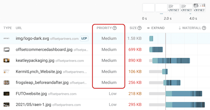Expand the waterfall with Expand arrow

156,28
